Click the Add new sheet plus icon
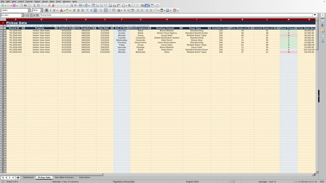 [18, 178]
